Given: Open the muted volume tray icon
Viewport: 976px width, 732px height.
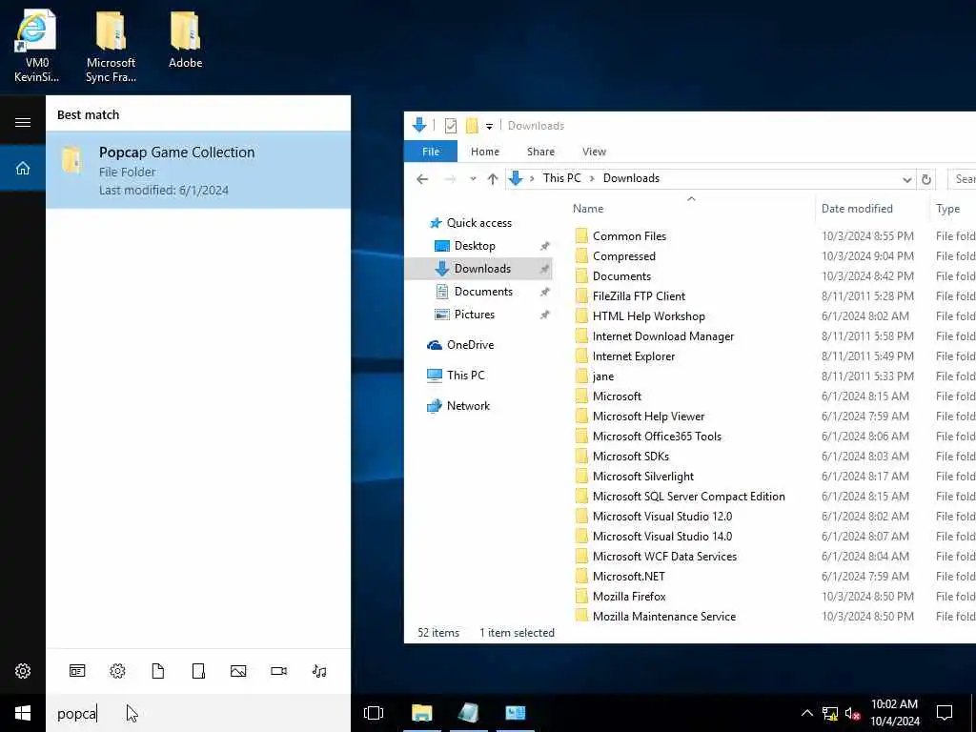Looking at the screenshot, I should (852, 713).
